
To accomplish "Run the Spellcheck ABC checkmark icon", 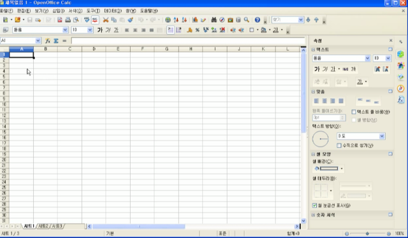I will tap(87, 20).
